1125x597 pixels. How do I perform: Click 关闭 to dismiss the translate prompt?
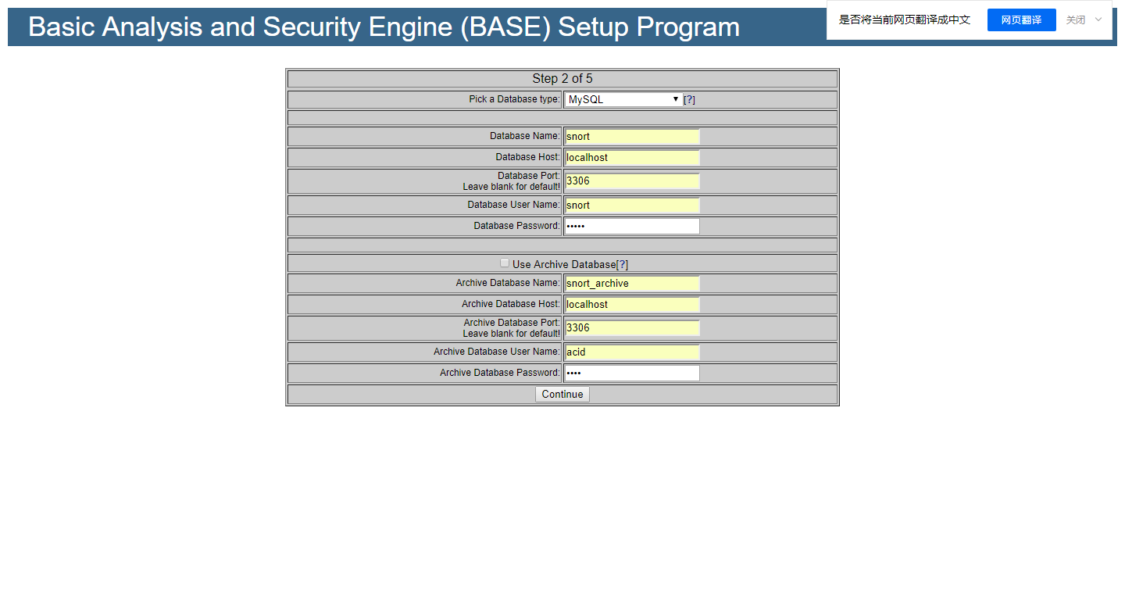click(x=1076, y=20)
